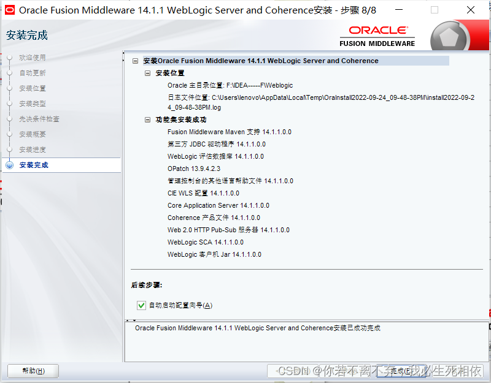Select the 第三方 JDBC 驱动程序 14.1.1.0.0 row

pyautogui.click(x=217, y=144)
